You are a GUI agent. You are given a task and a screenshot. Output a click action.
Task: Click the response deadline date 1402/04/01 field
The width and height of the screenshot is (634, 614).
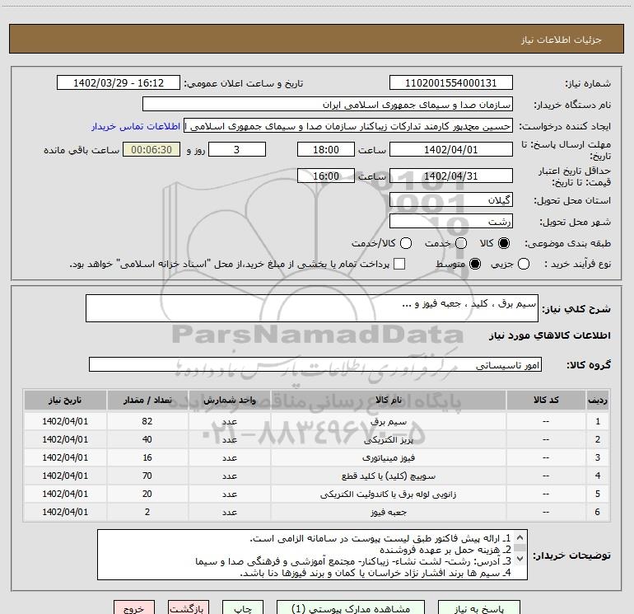(x=451, y=150)
